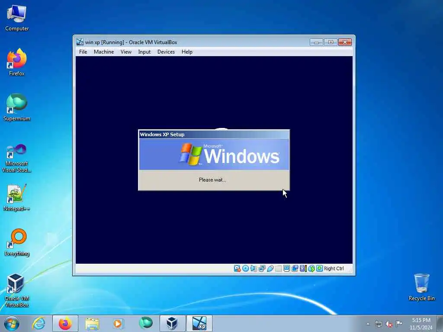Open the Help menu in VirtualBox
443x332 pixels.
click(x=187, y=52)
